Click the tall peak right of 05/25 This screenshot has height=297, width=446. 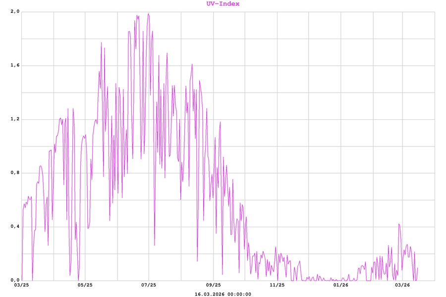[101, 43]
